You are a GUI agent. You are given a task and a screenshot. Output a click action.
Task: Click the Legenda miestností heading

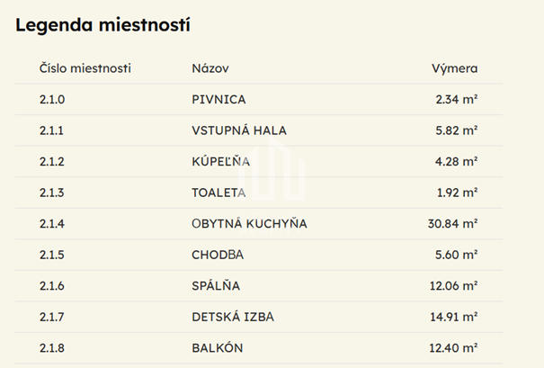coord(103,25)
